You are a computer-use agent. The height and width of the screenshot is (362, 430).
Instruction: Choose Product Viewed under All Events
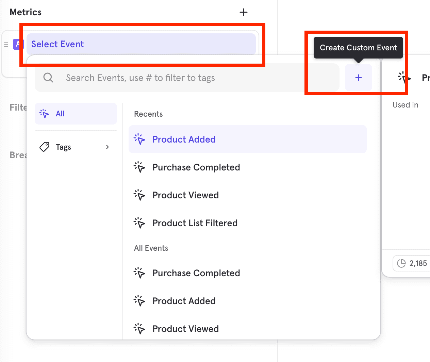pyautogui.click(x=185, y=329)
